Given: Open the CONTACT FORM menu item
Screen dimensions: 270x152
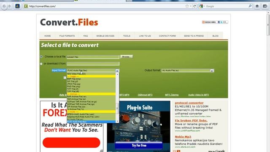Looking at the screenshot, I should point(167,36).
